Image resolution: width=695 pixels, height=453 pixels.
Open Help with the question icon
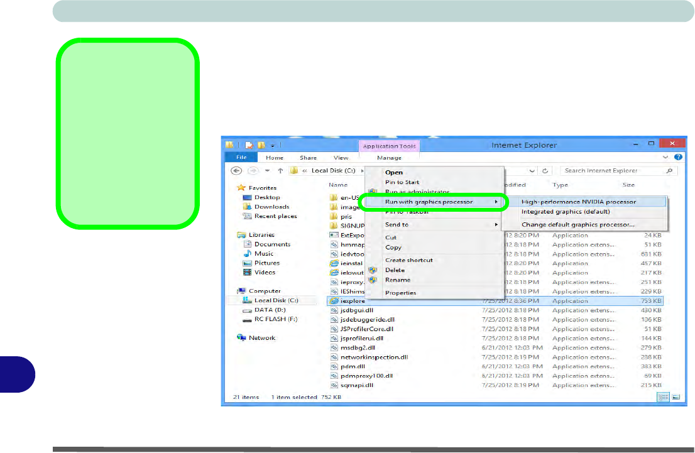[677, 157]
